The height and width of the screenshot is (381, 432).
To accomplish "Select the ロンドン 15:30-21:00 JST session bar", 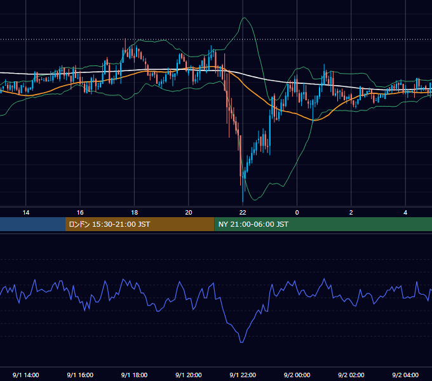I will (140, 224).
